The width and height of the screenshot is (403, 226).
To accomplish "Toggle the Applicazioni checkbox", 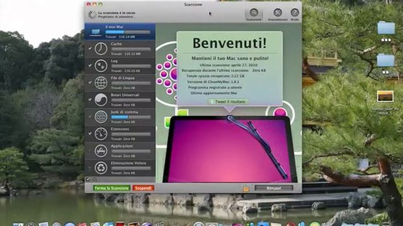I will pos(89,151).
